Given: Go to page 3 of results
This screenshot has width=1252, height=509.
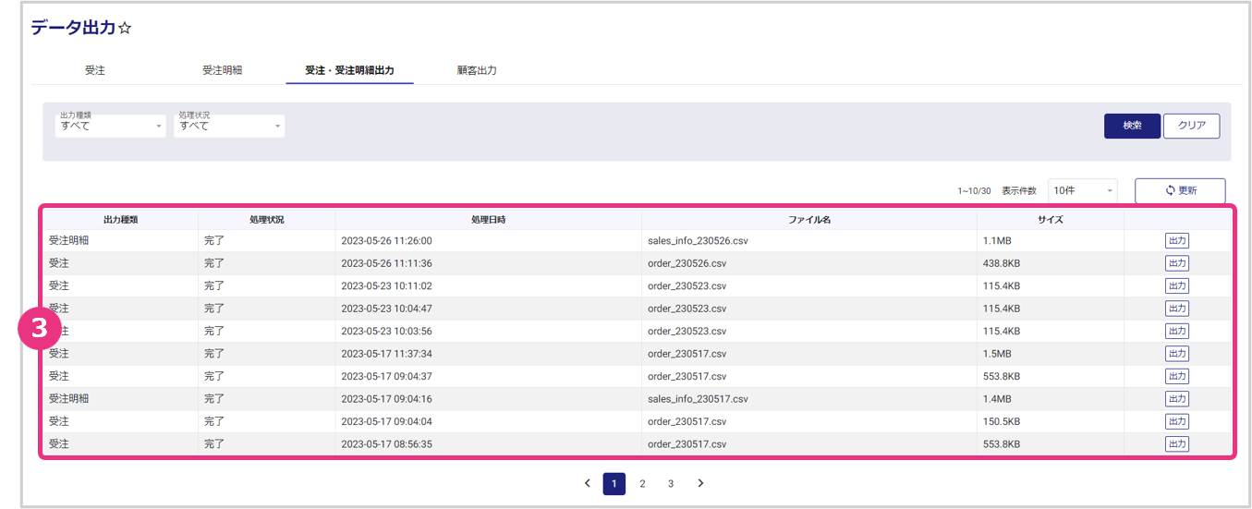Looking at the screenshot, I should tap(671, 483).
